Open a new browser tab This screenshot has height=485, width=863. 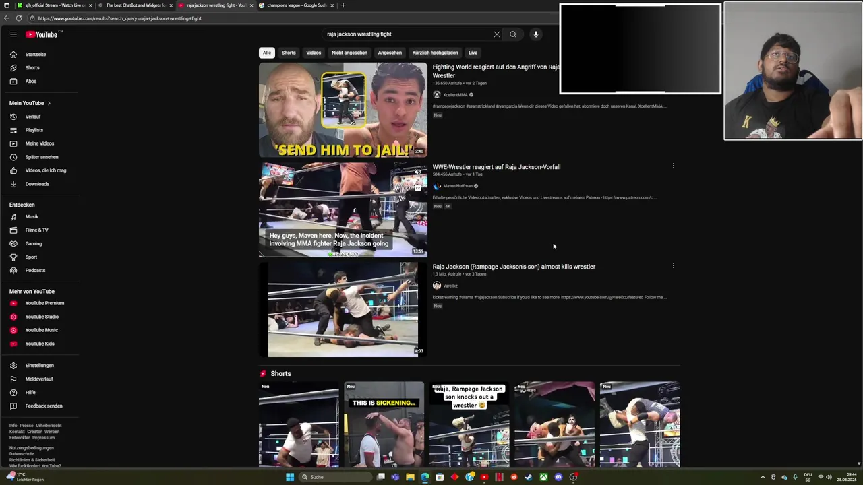(x=343, y=5)
